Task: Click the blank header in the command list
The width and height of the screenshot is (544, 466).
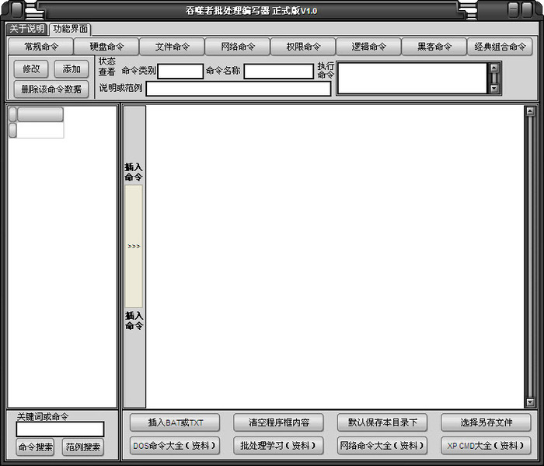Action: click(40, 114)
